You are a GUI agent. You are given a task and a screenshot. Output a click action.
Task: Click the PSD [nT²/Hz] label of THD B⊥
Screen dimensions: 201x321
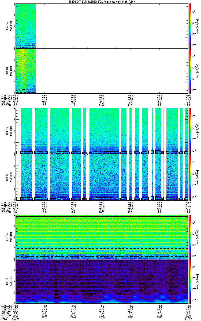pos(198,131)
